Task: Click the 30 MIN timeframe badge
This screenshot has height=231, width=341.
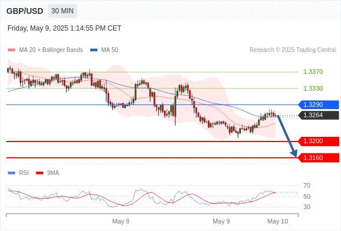Action: [x=62, y=11]
